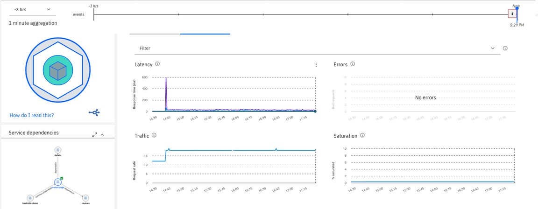The height and width of the screenshot is (209, 538).
Task: Click the green check badge on productpage
Action: tap(62, 178)
